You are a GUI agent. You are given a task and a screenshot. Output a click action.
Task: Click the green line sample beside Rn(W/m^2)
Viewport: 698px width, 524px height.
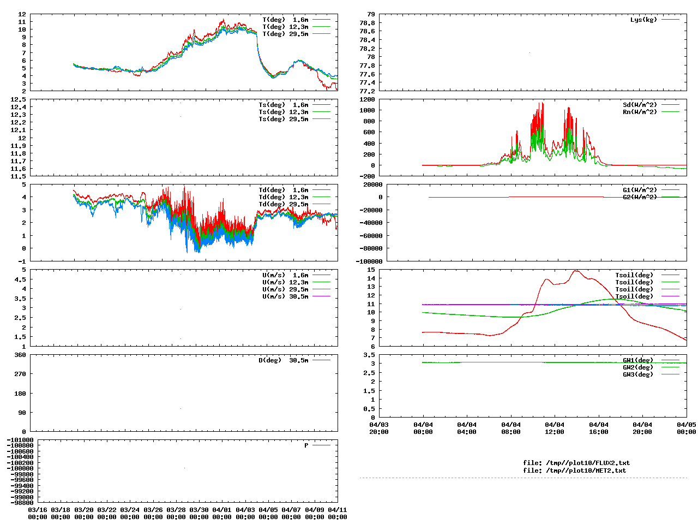tap(670, 112)
